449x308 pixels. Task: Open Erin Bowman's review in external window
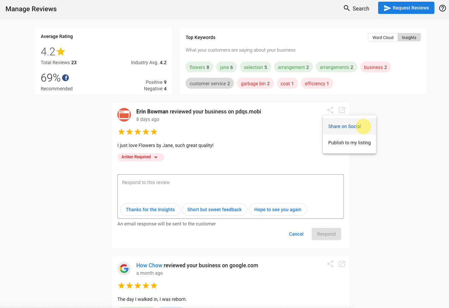[341, 110]
